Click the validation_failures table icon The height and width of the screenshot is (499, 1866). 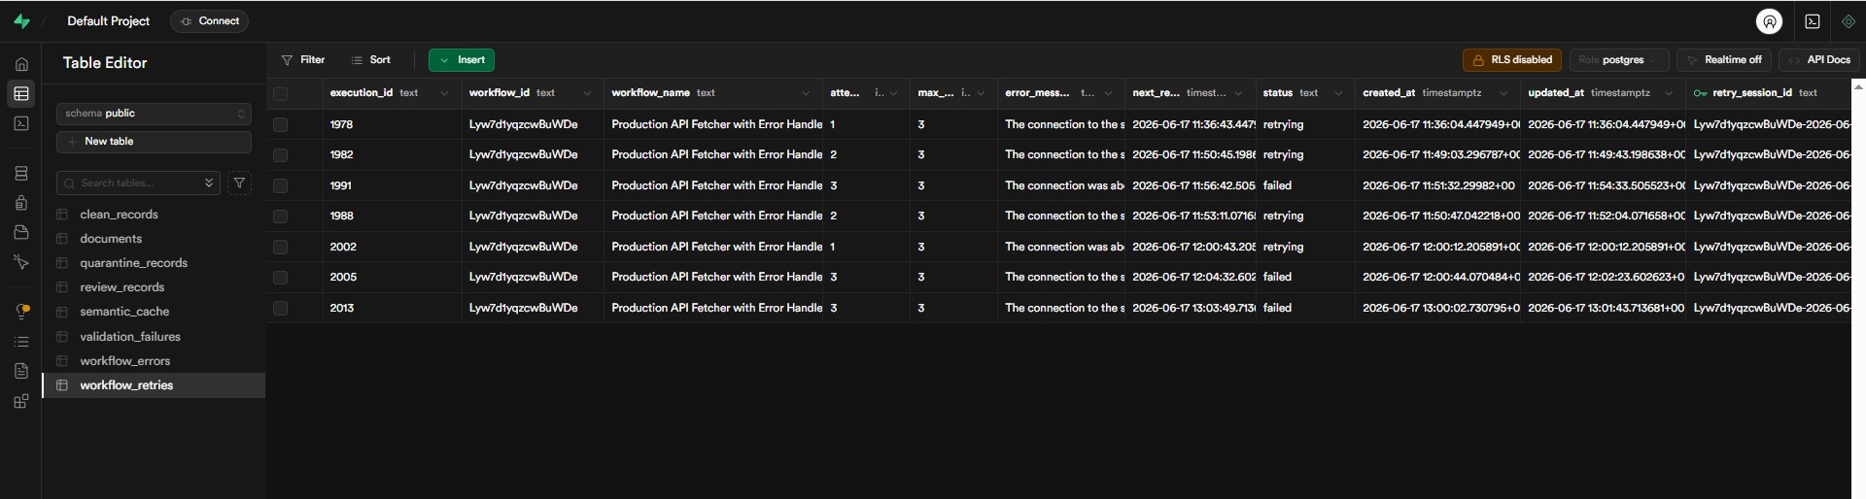point(62,337)
